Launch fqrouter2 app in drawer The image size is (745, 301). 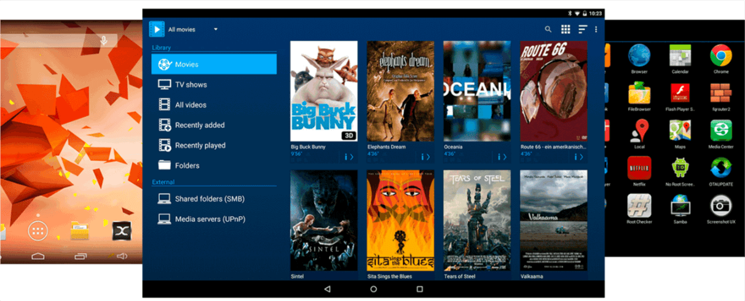721,97
